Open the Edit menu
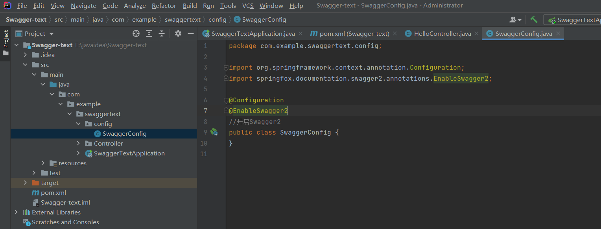 (39, 6)
